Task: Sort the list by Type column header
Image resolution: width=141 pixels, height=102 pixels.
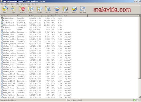Action: click(22, 16)
